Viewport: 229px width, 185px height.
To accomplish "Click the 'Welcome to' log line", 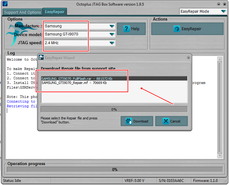I will pyautogui.click(x=22, y=59).
